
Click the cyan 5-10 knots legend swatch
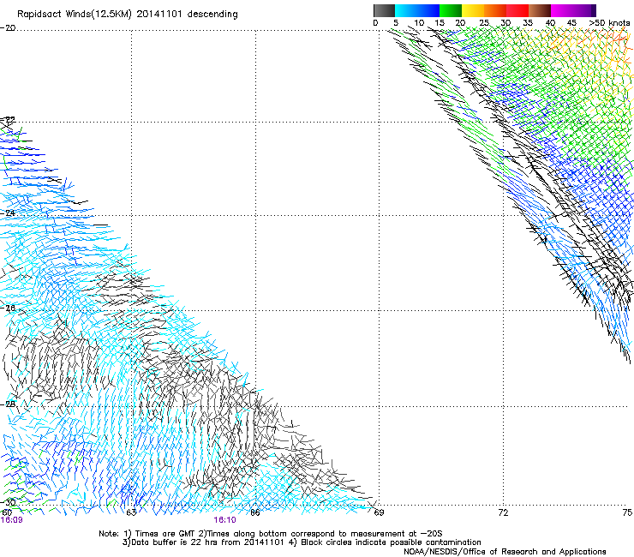[406, 10]
